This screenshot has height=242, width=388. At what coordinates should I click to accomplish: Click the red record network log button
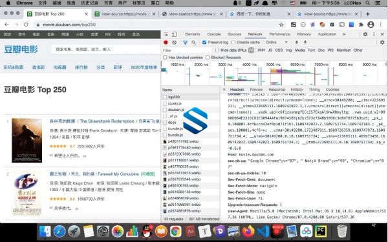click(x=166, y=43)
